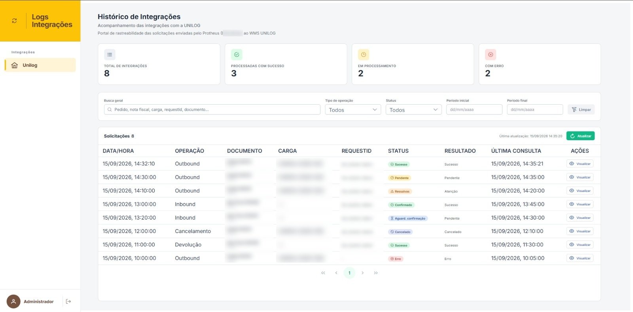Go to next page arrow
Viewport: 633px width, 312px height.
click(x=362, y=273)
